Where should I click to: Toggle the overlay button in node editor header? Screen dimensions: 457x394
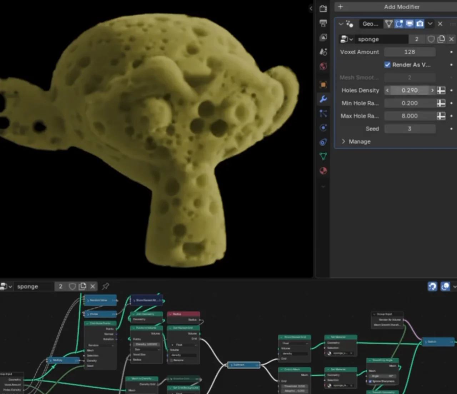445,287
